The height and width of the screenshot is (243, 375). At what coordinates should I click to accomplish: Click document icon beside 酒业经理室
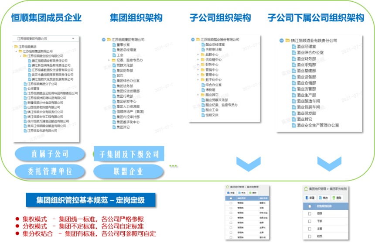[x=294, y=47]
